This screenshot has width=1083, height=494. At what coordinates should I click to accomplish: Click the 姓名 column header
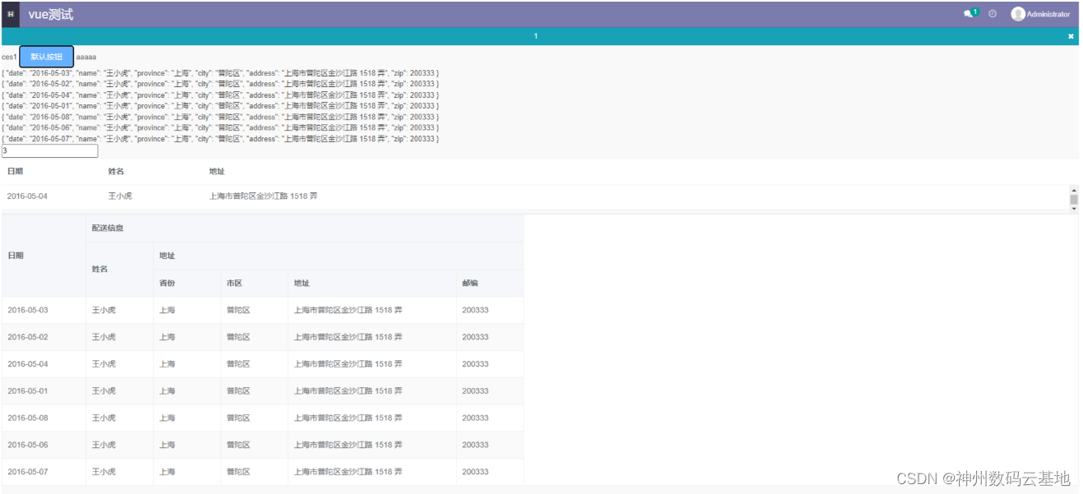click(x=115, y=170)
